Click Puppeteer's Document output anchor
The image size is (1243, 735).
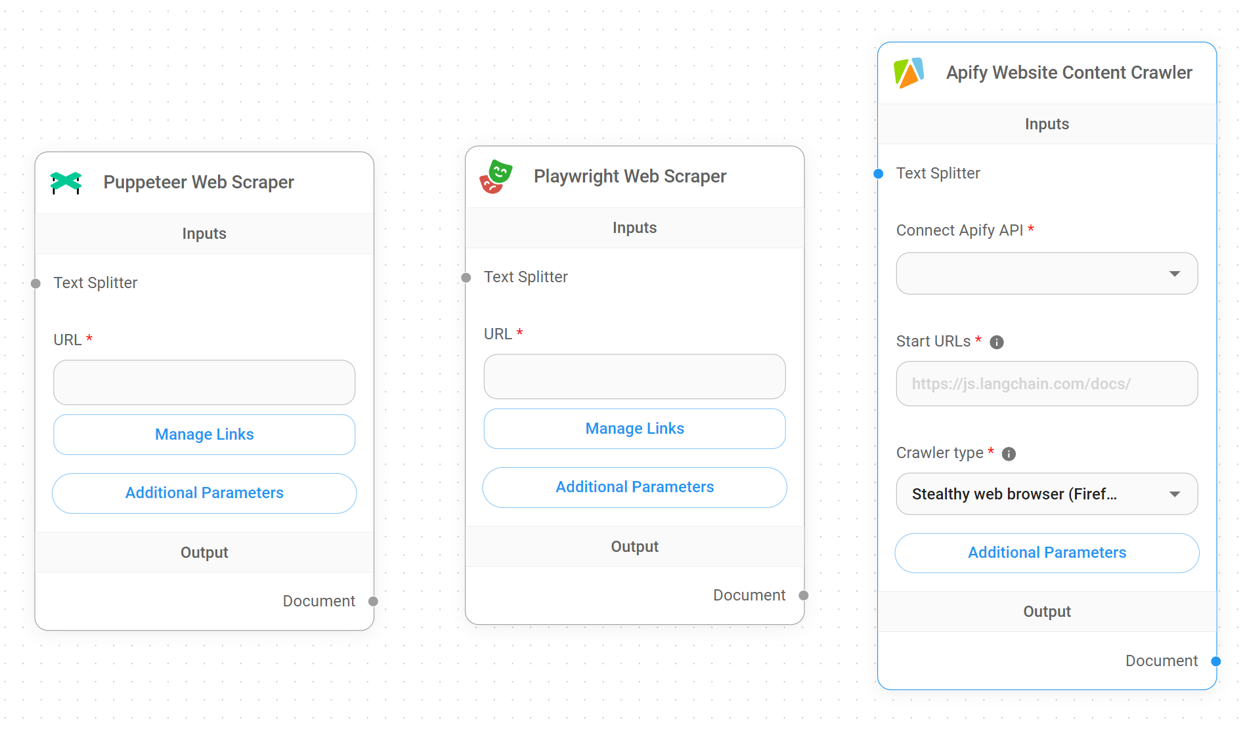pos(373,601)
